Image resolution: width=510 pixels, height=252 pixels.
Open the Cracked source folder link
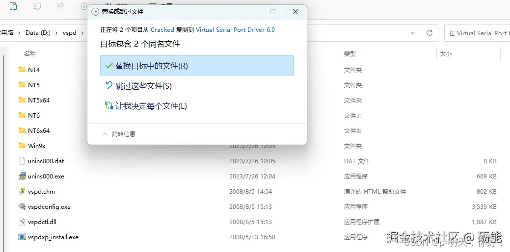162,29
